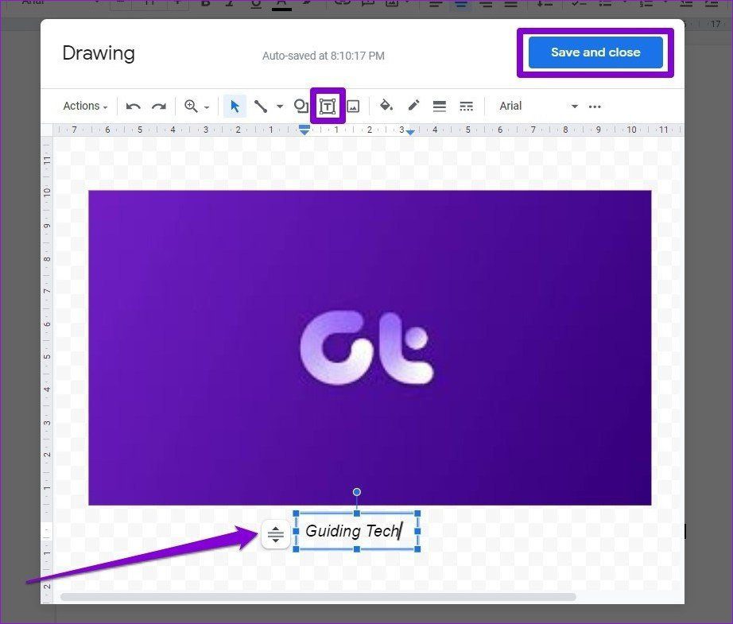
Task: Open the Shape tool
Action: click(301, 107)
